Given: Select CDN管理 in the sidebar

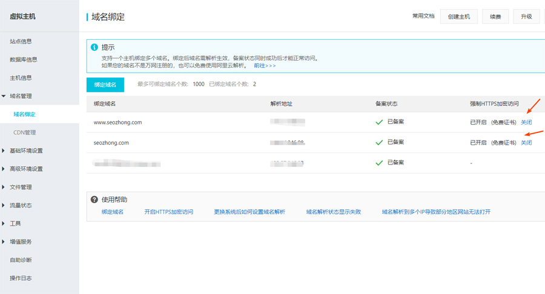Looking at the screenshot, I should [25, 132].
